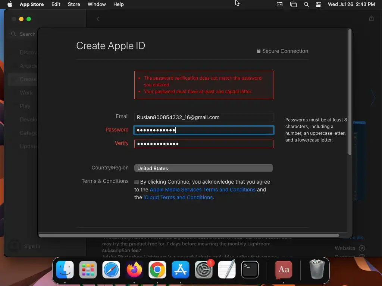Open Google Chrome from the Dock
This screenshot has height=286, width=382.
point(157,270)
